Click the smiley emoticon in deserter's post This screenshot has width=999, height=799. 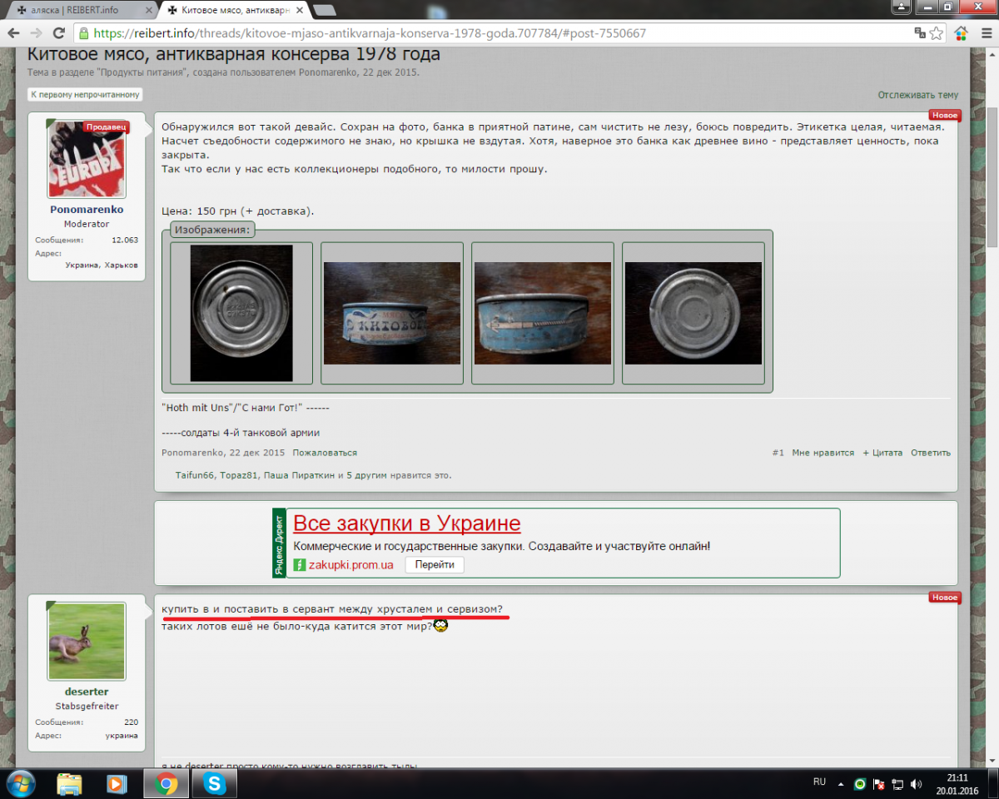pos(441,625)
